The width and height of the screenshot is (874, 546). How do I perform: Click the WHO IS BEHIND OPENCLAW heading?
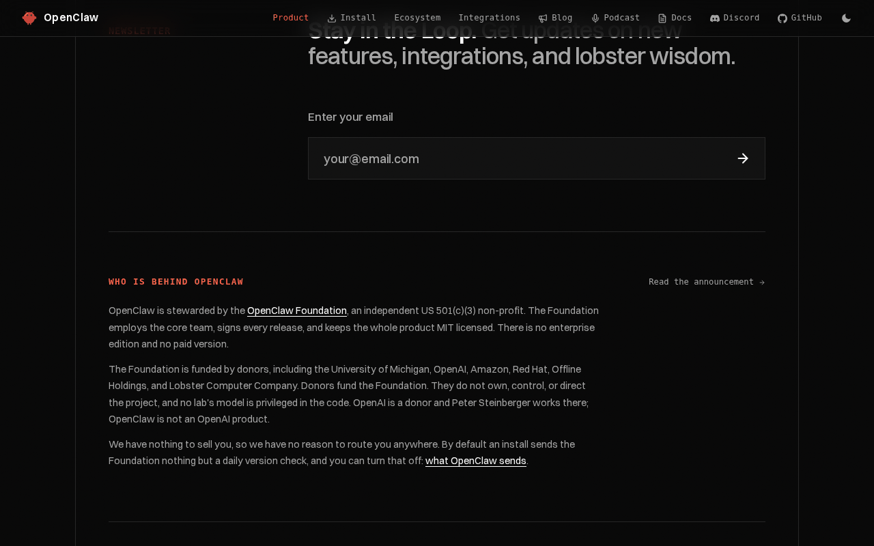pos(176,282)
